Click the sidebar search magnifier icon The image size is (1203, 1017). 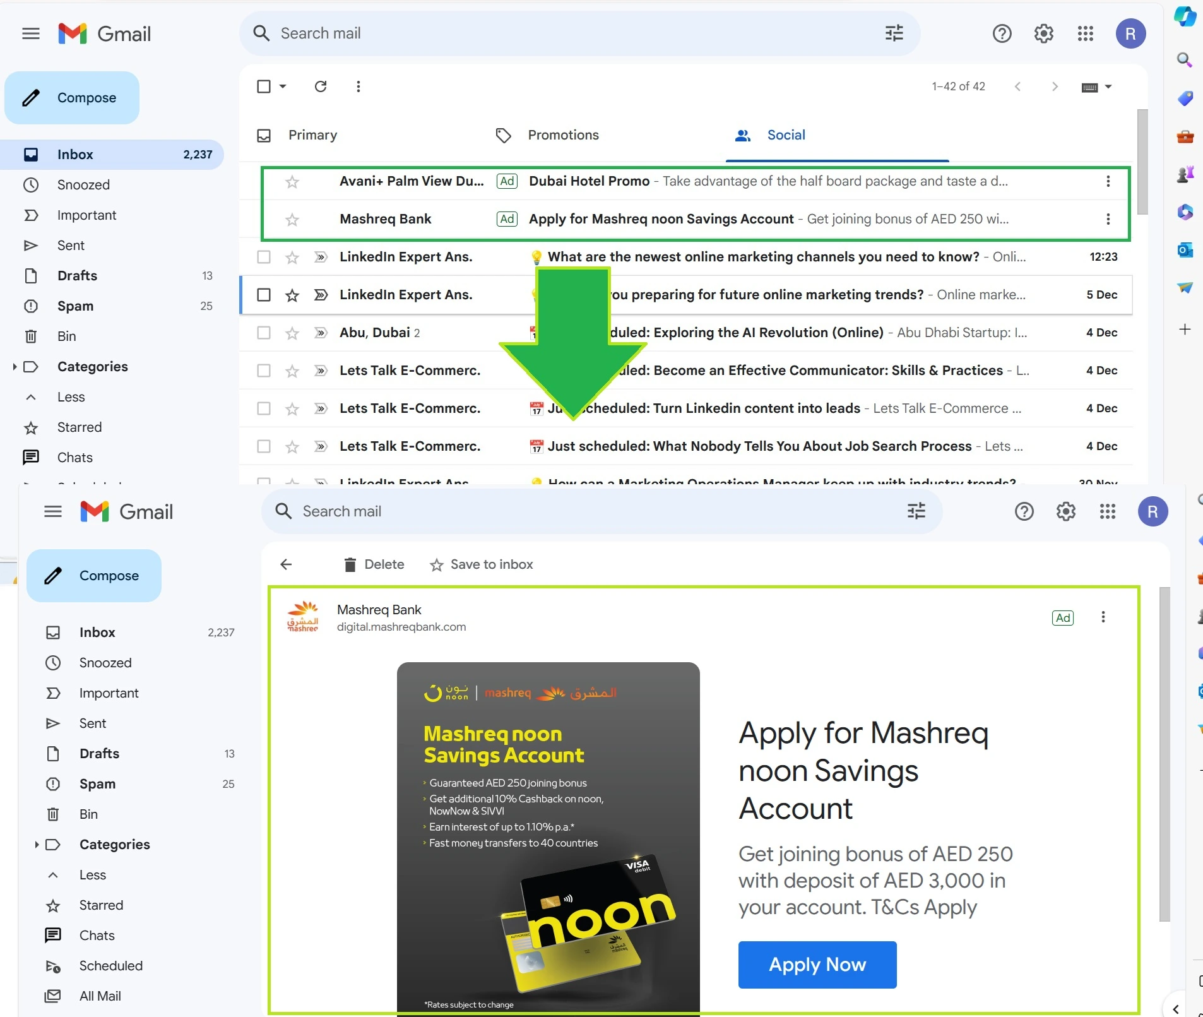coord(1185,60)
